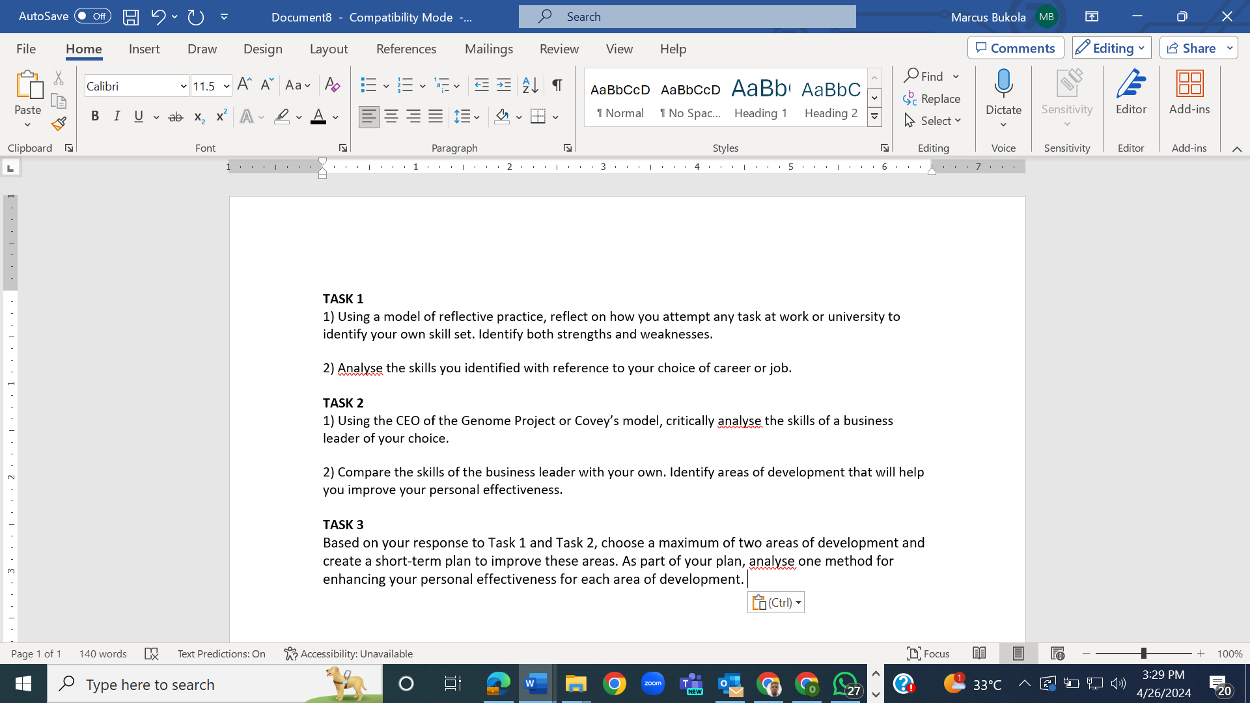Open the Replace dialog
The height and width of the screenshot is (703, 1250).
[x=932, y=98]
